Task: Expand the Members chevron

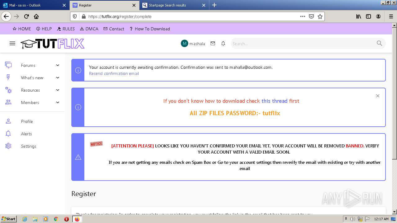Action: pos(58,102)
